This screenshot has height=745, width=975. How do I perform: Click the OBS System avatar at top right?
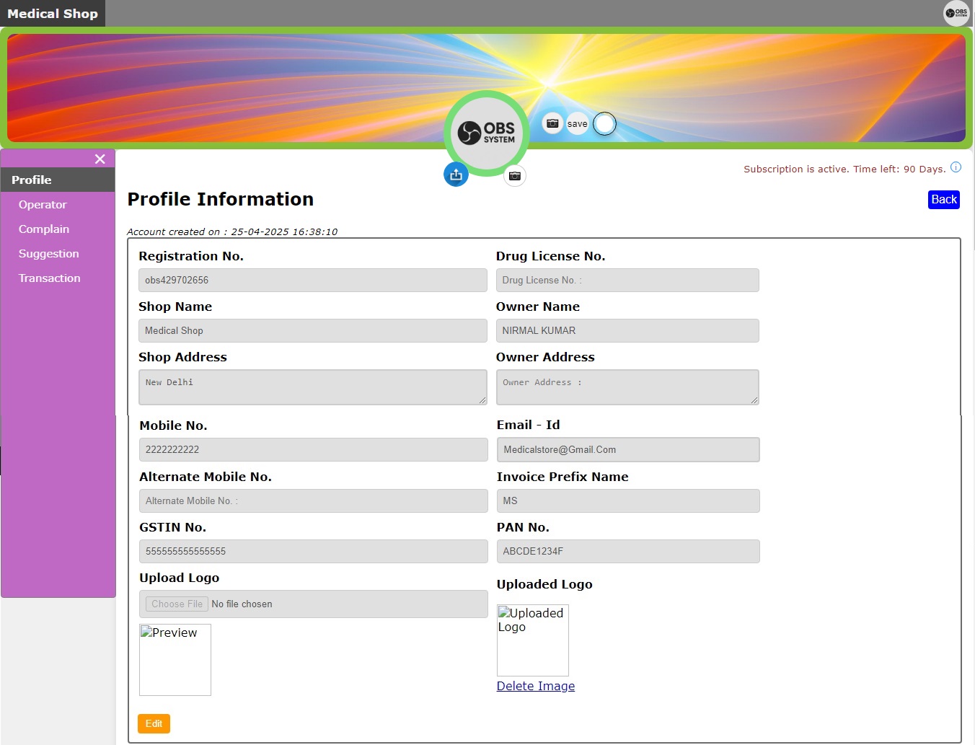pyautogui.click(x=956, y=13)
